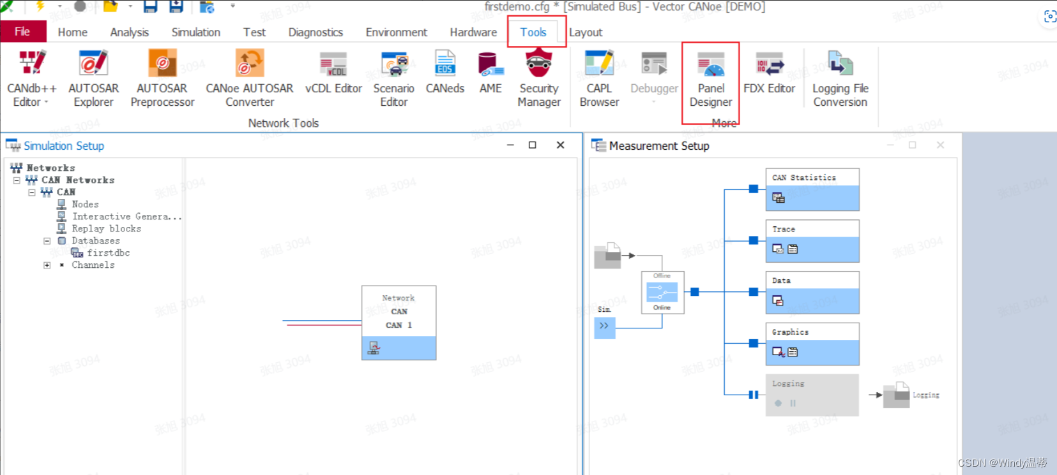Open the FDX Editor

coord(769,73)
